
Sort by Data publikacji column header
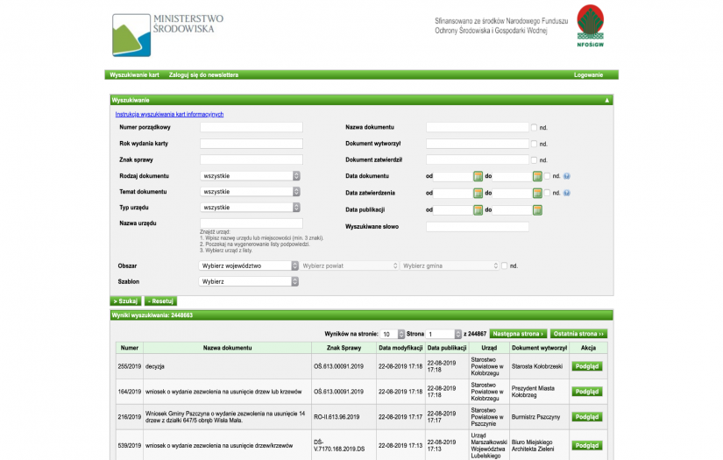447,348
